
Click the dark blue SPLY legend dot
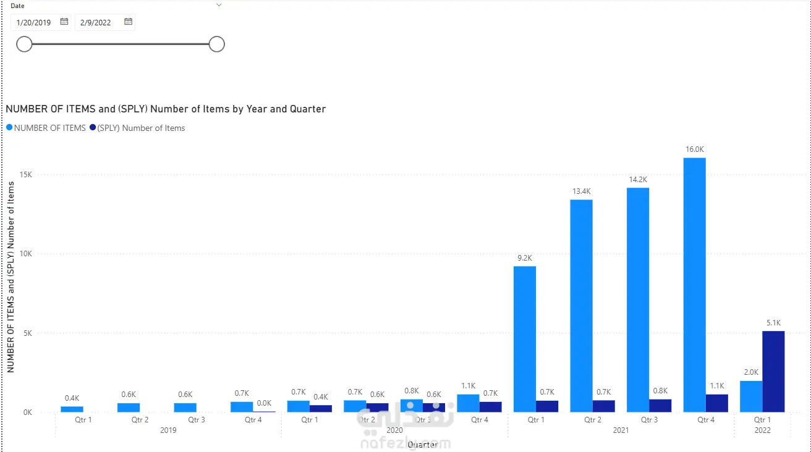click(x=93, y=128)
